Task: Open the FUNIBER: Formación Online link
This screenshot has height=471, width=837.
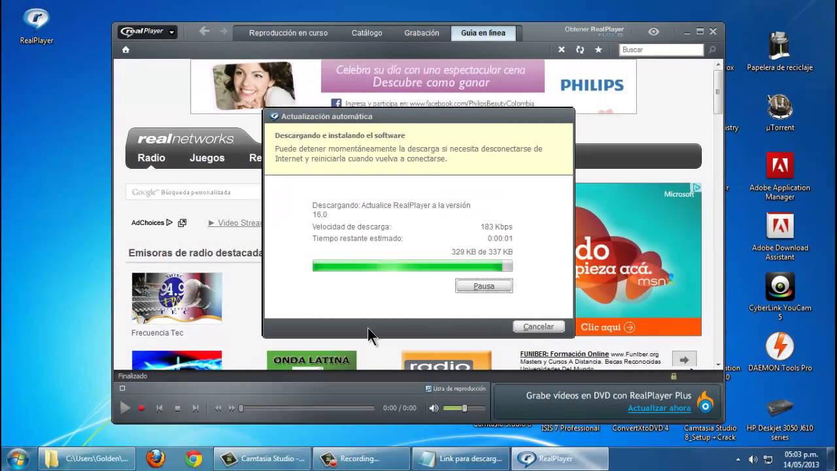Action: pos(564,354)
